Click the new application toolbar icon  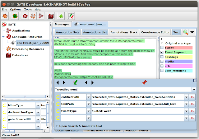click(41, 16)
